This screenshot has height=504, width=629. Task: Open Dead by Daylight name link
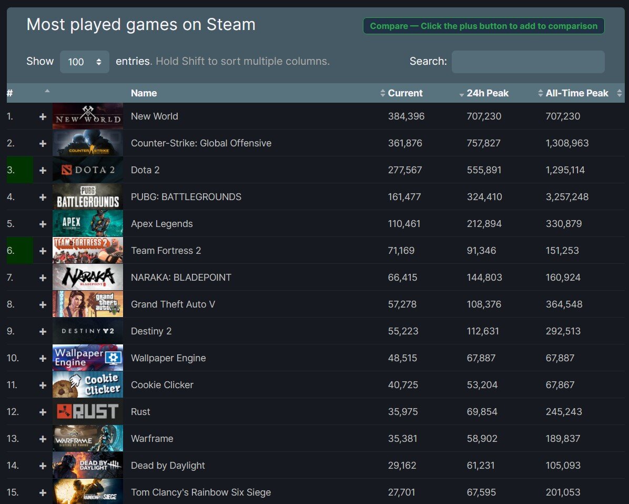[x=168, y=466]
